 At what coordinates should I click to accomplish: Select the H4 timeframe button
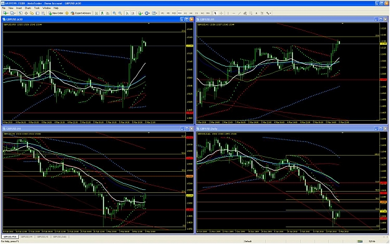click(191, 13)
